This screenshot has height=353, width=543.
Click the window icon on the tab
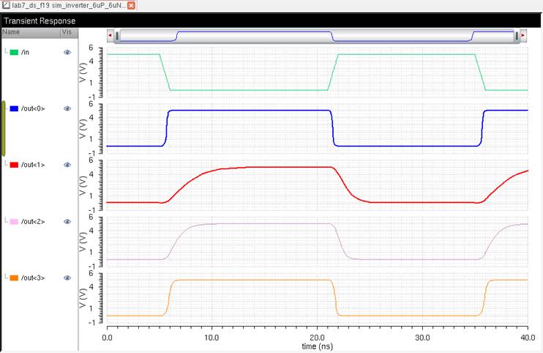(x=6, y=5)
